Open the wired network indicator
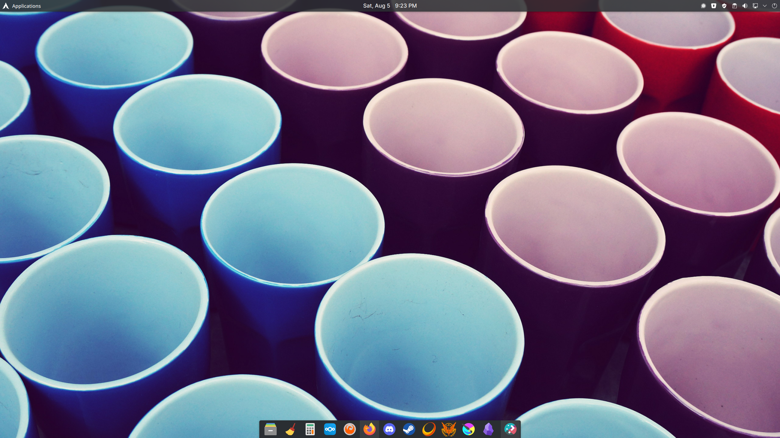 (x=755, y=6)
